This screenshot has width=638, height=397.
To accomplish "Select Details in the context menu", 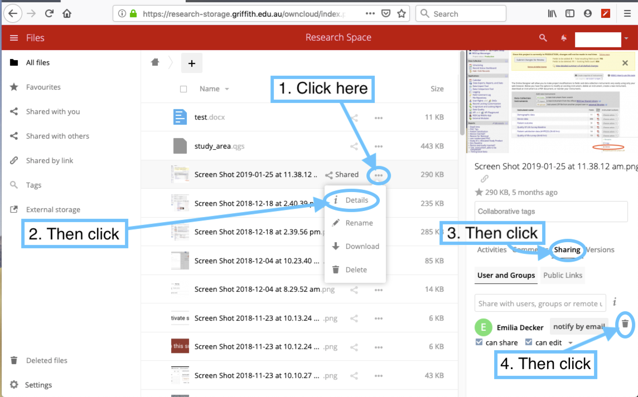I will 356,200.
